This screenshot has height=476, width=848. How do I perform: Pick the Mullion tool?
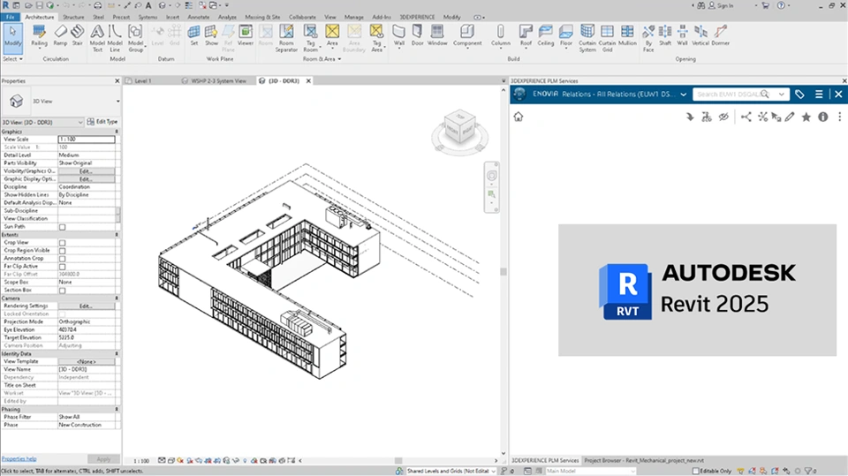point(627,35)
